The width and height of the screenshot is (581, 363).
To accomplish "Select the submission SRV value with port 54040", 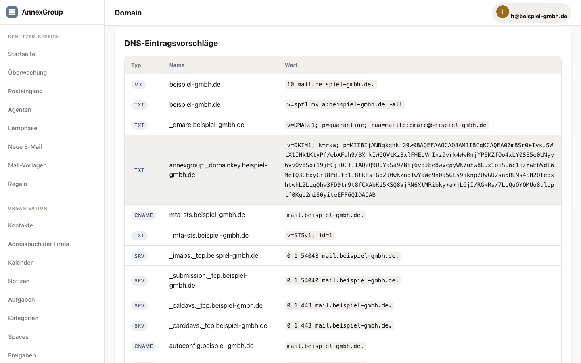I will [343, 280].
